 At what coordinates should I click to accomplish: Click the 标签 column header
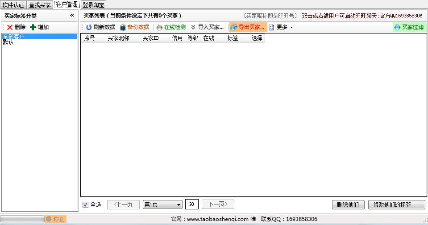click(237, 38)
